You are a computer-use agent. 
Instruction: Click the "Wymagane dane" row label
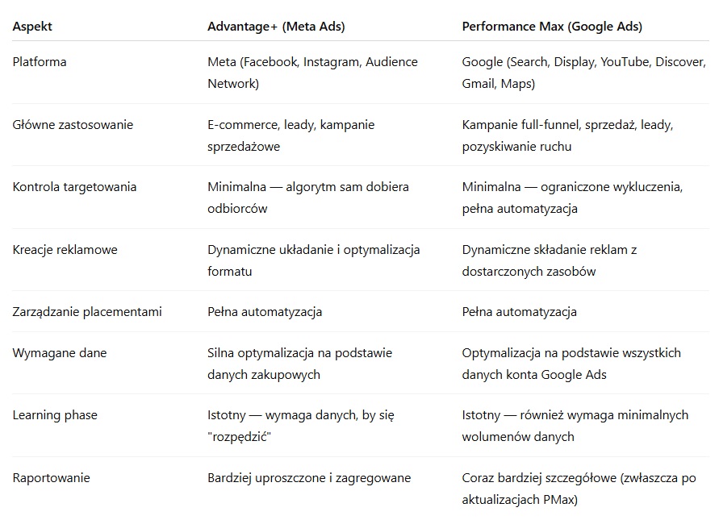59,353
